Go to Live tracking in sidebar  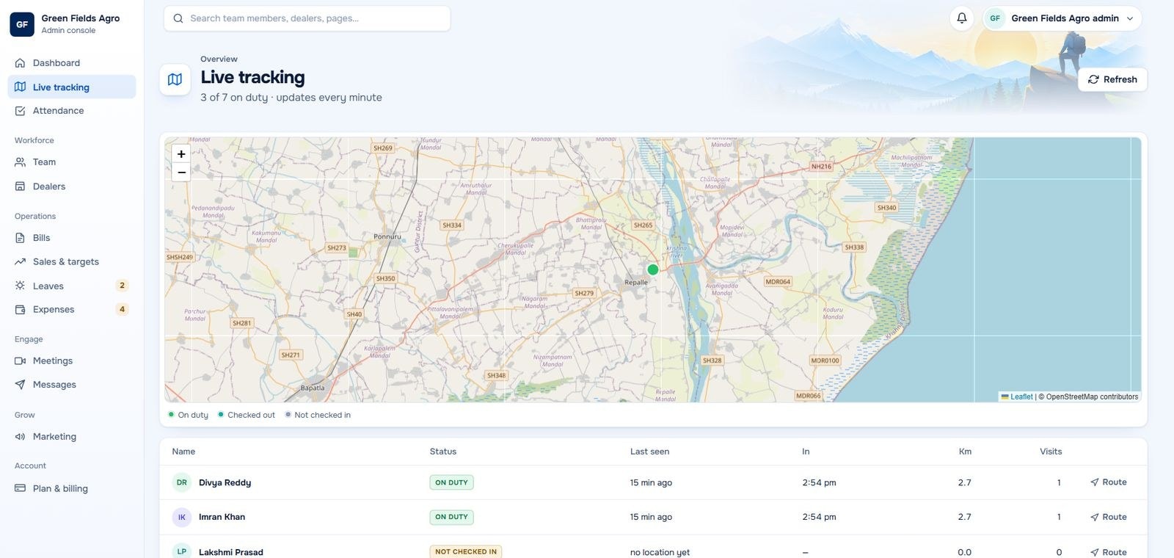72,87
